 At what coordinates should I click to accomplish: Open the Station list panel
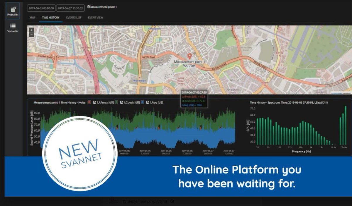click(13, 26)
